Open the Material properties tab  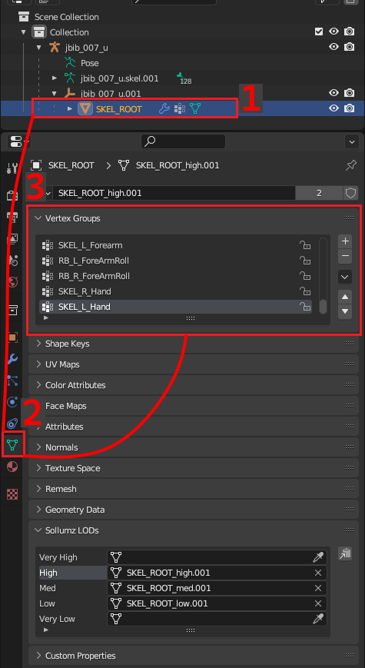[x=12, y=467]
